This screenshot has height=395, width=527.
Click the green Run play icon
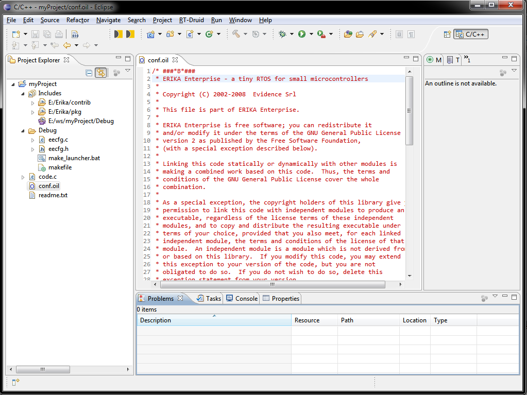(x=302, y=34)
